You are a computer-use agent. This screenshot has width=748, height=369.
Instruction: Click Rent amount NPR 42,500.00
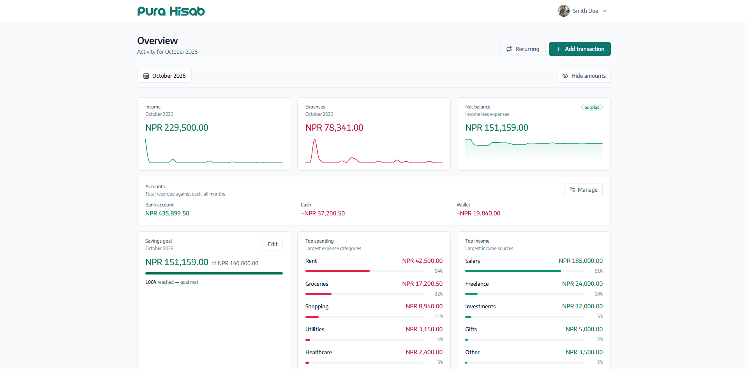click(422, 261)
